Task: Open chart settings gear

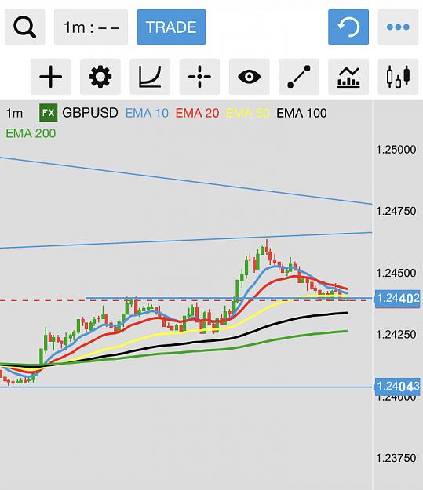Action: (x=100, y=77)
